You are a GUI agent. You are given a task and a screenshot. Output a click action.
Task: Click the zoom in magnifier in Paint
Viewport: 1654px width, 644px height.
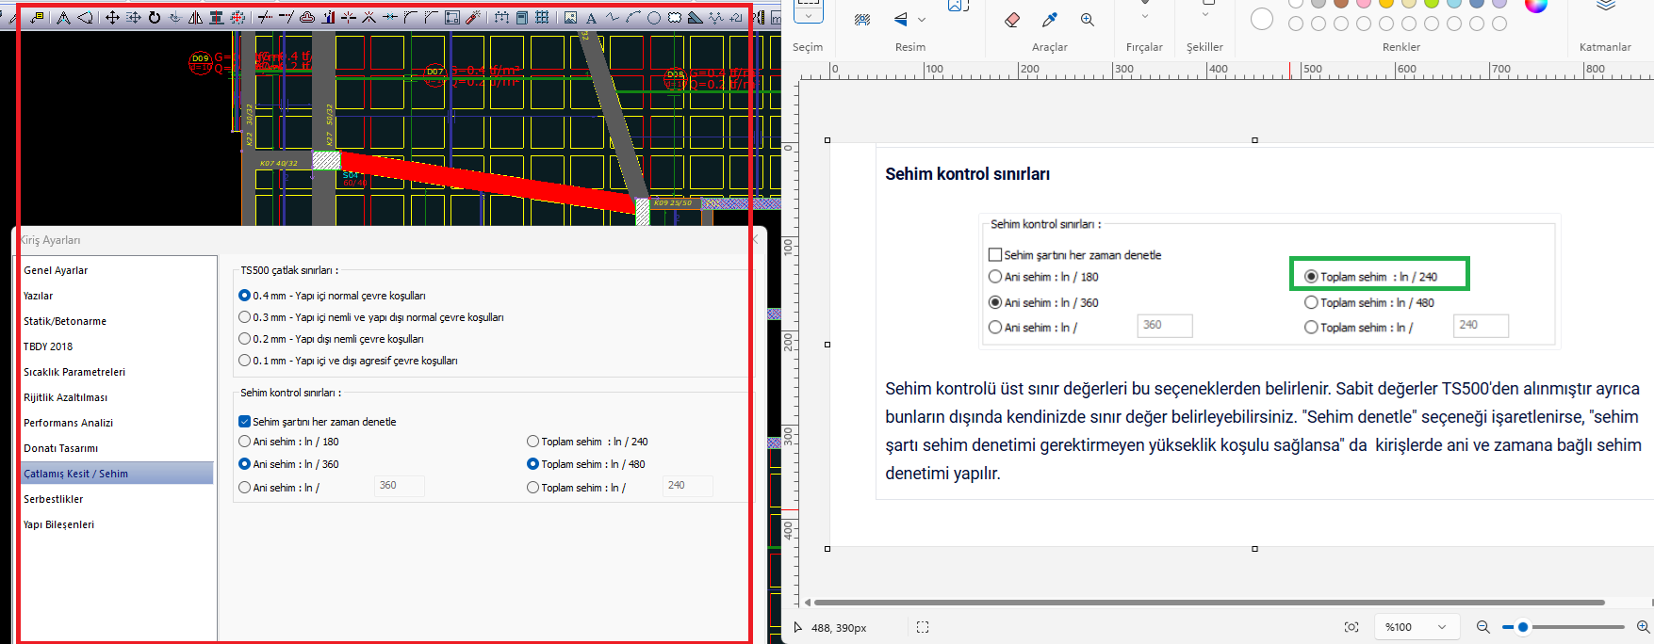pyautogui.click(x=1644, y=627)
